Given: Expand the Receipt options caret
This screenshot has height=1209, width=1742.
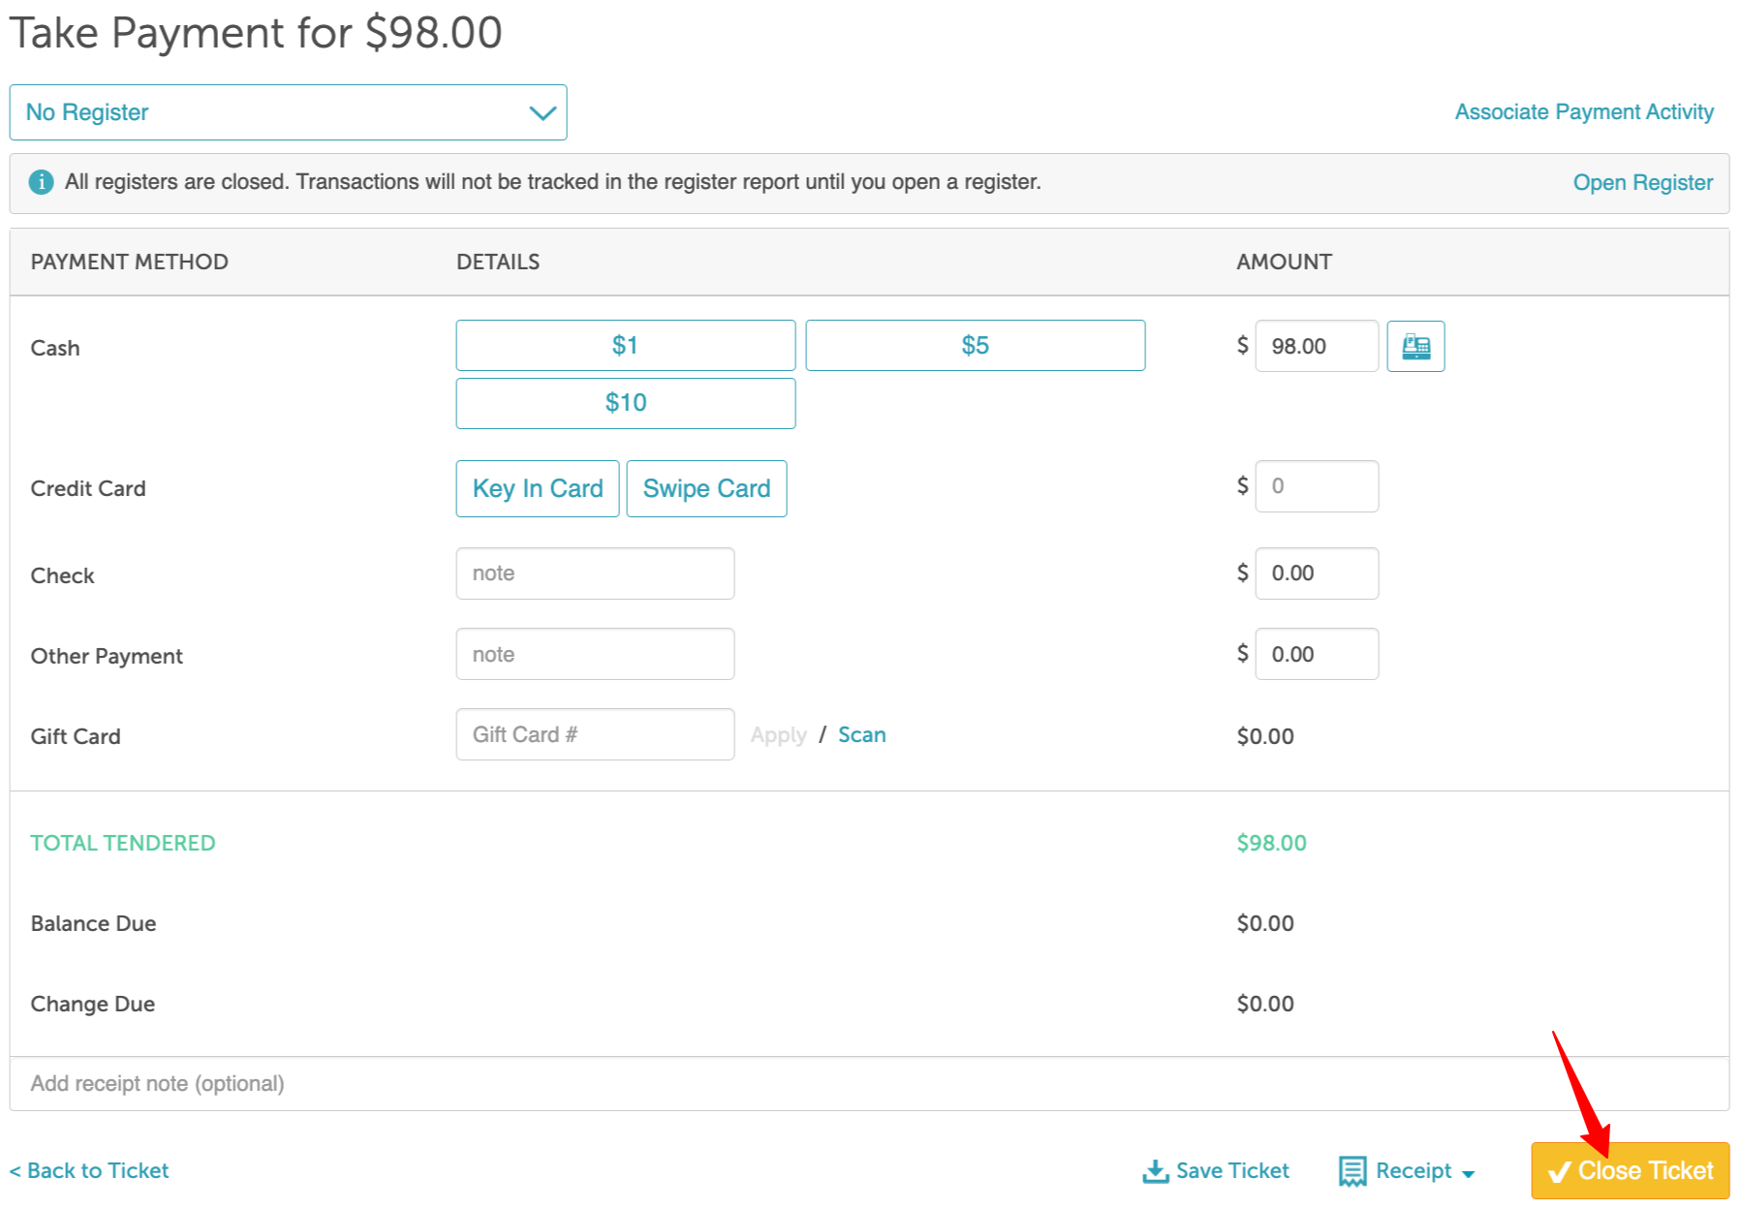Looking at the screenshot, I should (1468, 1174).
